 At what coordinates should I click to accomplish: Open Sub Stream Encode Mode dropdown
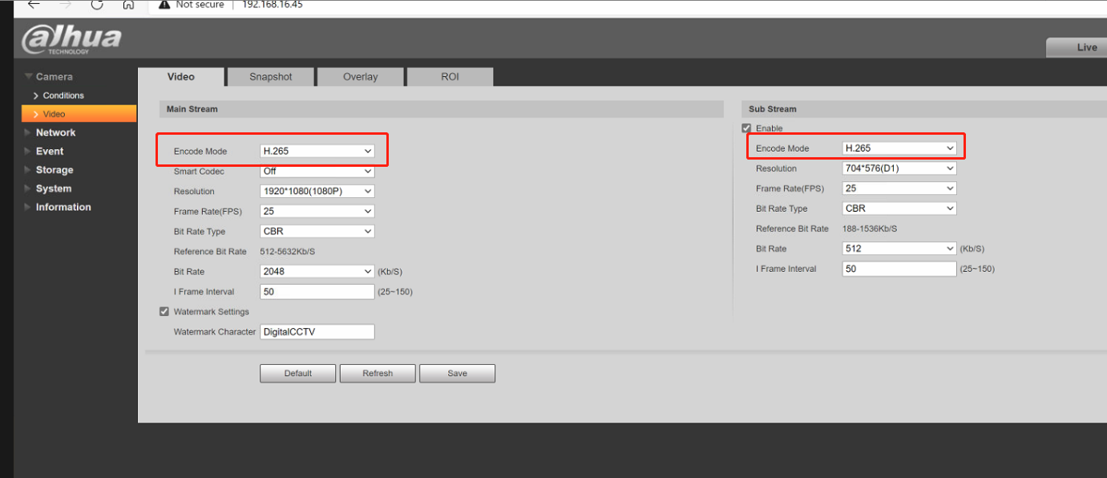(899, 148)
